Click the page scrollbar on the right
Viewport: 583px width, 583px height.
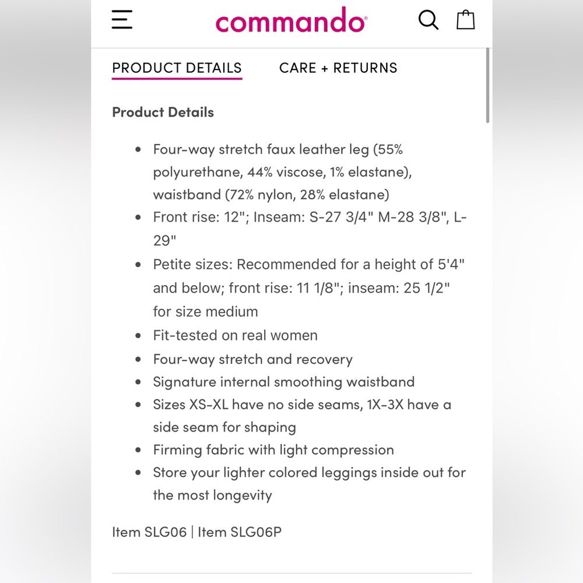(487, 85)
